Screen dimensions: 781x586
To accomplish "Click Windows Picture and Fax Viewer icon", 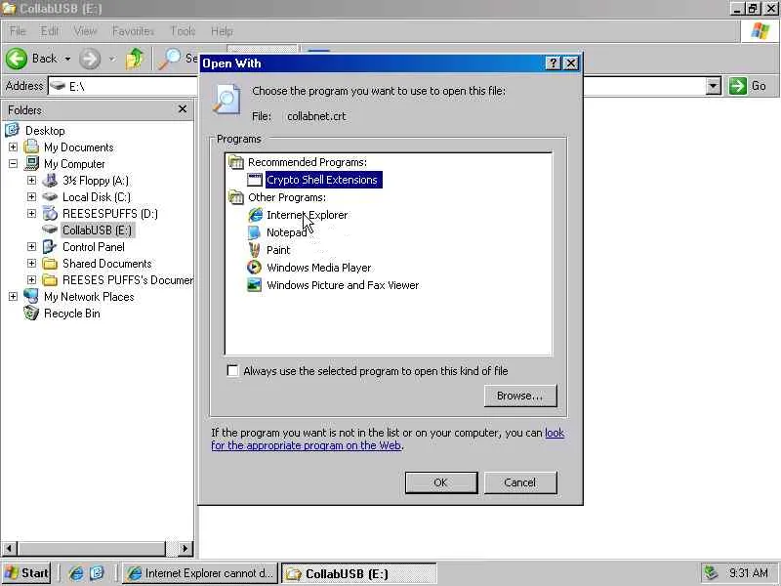I will click(255, 285).
